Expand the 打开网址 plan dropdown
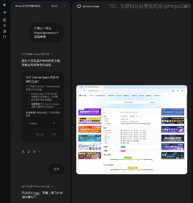Image resolution: width=193 pixels, height=203 pixels. (x=54, y=123)
